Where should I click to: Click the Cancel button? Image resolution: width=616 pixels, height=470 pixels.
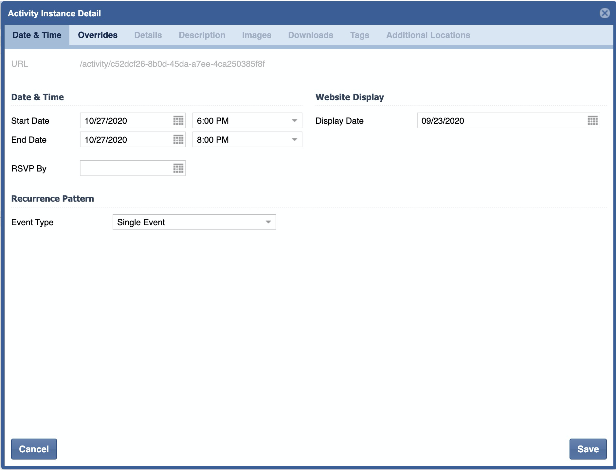34,449
